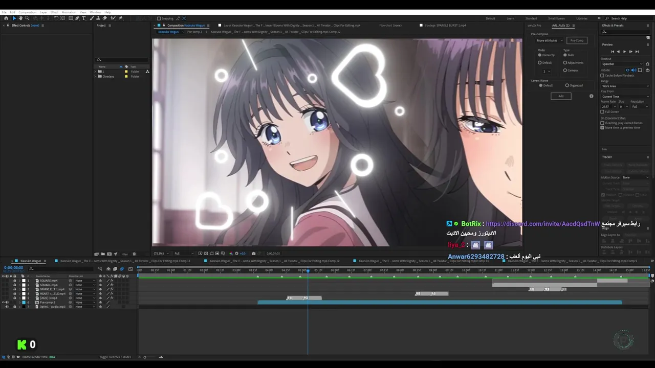Toggle Include video eye icon in the Preview panel
This screenshot has width=655, height=368.
[x=627, y=70]
